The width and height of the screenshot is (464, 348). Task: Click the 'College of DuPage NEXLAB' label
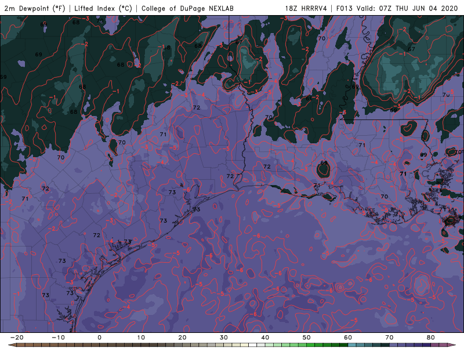coord(187,8)
